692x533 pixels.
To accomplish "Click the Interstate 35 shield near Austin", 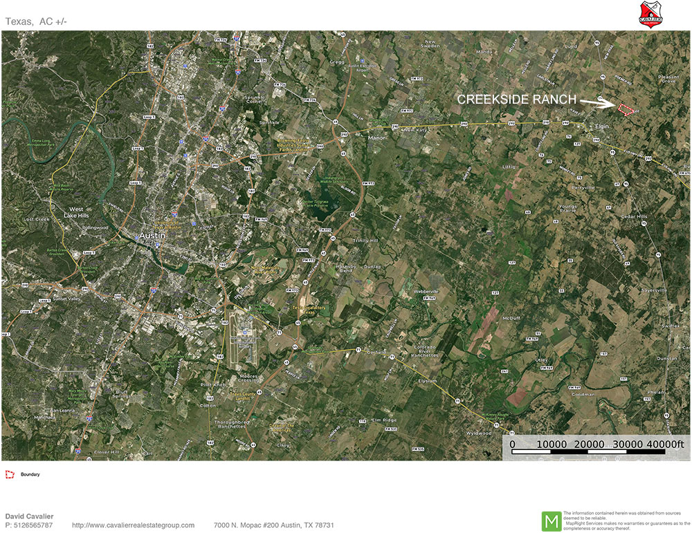I will (x=174, y=214).
